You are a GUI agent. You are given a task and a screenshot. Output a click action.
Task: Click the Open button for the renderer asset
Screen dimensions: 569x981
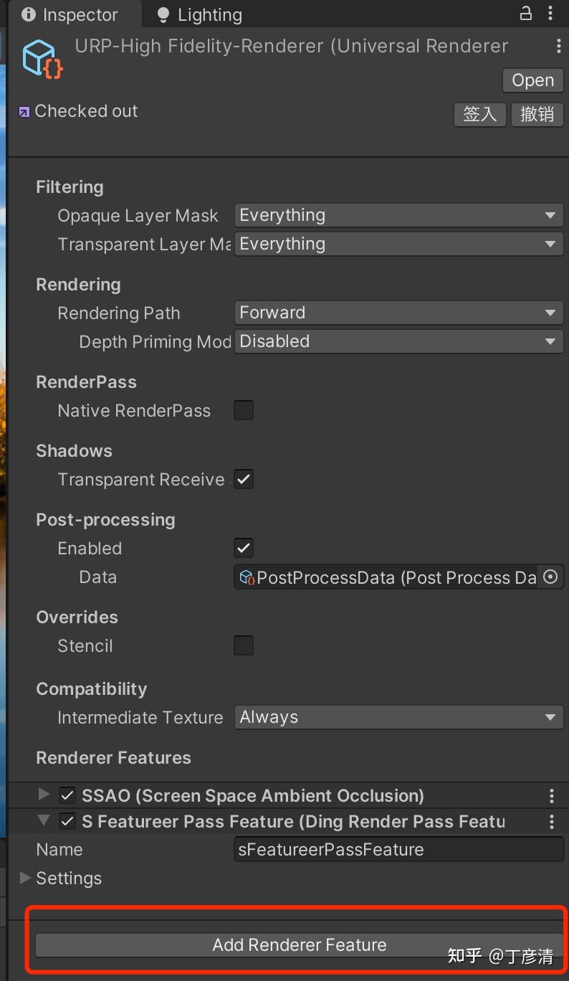pos(532,80)
